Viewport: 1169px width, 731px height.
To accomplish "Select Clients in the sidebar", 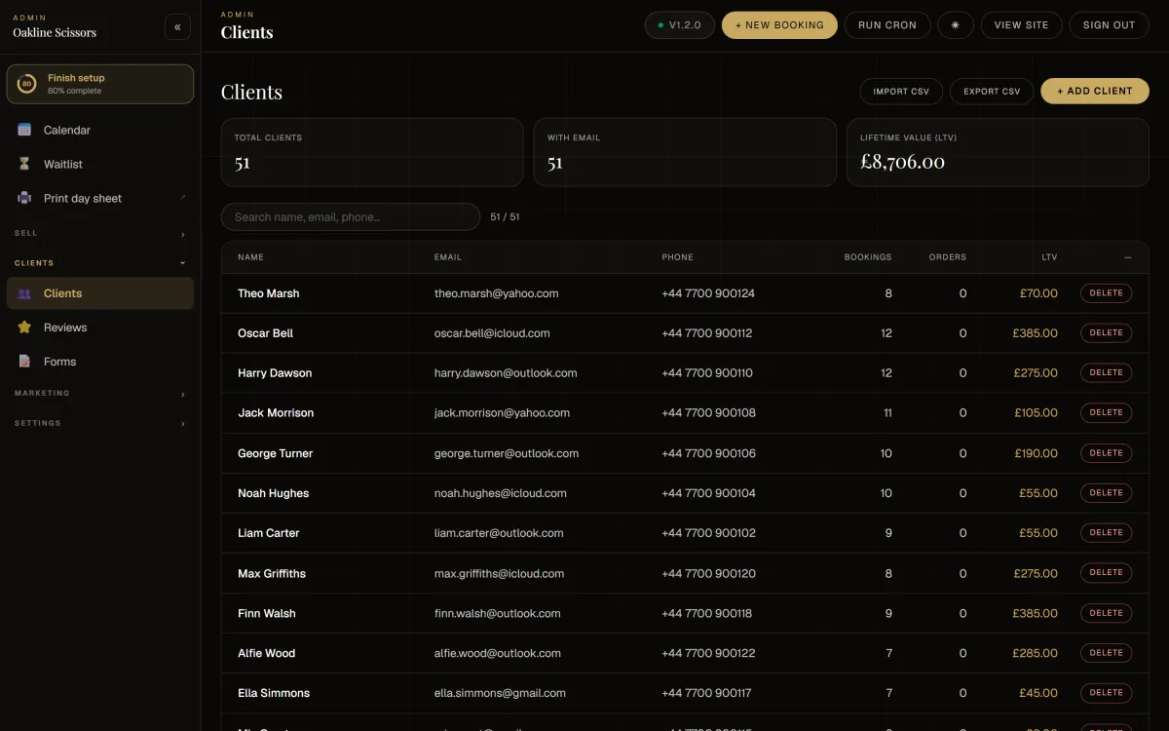I will (x=100, y=293).
